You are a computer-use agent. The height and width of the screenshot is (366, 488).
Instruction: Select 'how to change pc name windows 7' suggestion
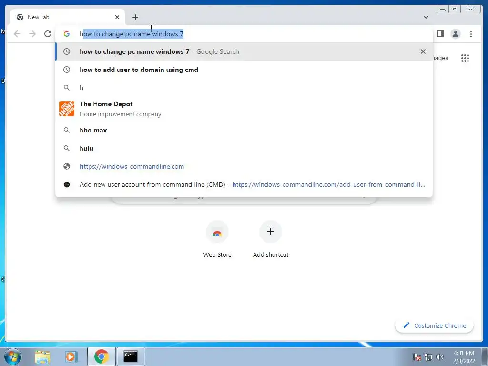244,51
